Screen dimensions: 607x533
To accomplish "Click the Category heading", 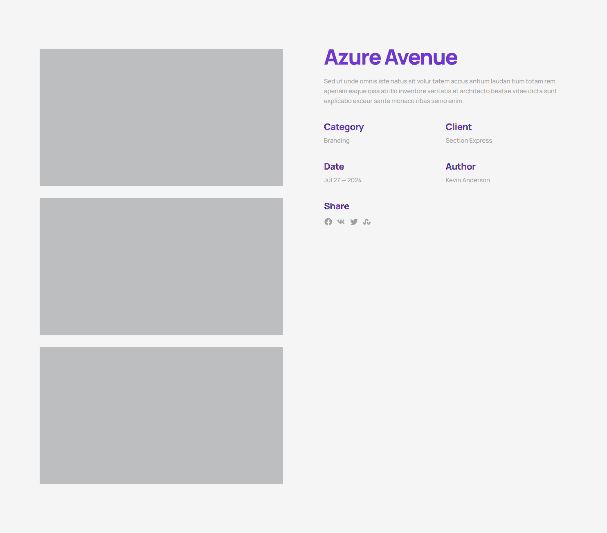I will (344, 127).
